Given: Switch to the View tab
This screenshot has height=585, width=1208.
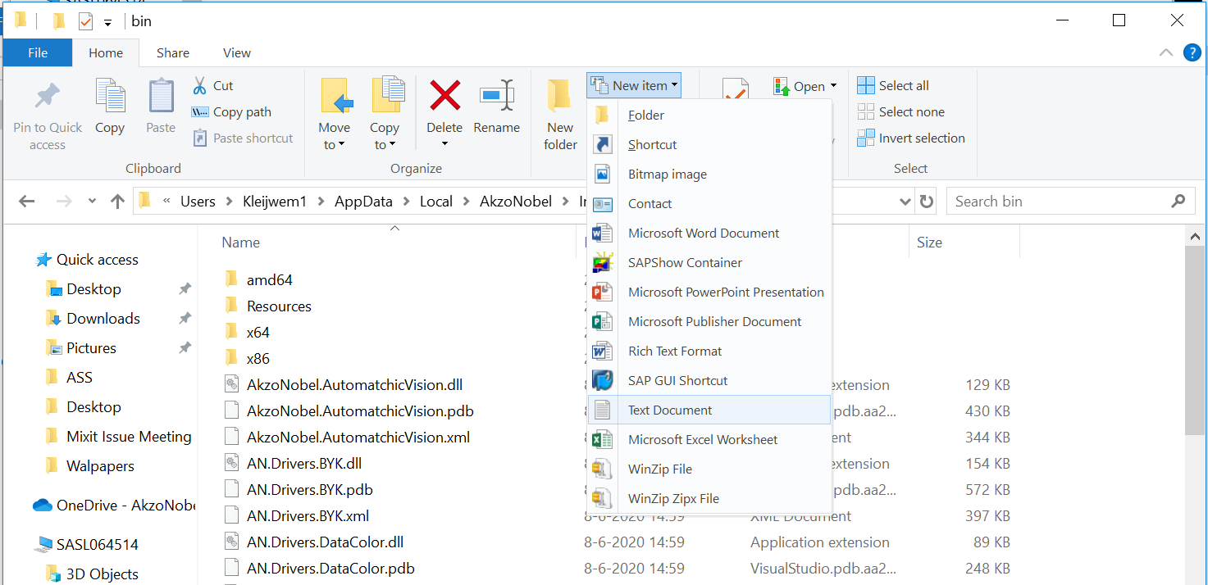Looking at the screenshot, I should (x=236, y=52).
